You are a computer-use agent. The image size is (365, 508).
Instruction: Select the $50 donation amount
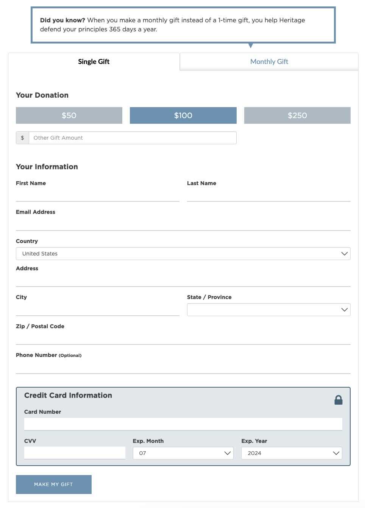click(x=69, y=115)
